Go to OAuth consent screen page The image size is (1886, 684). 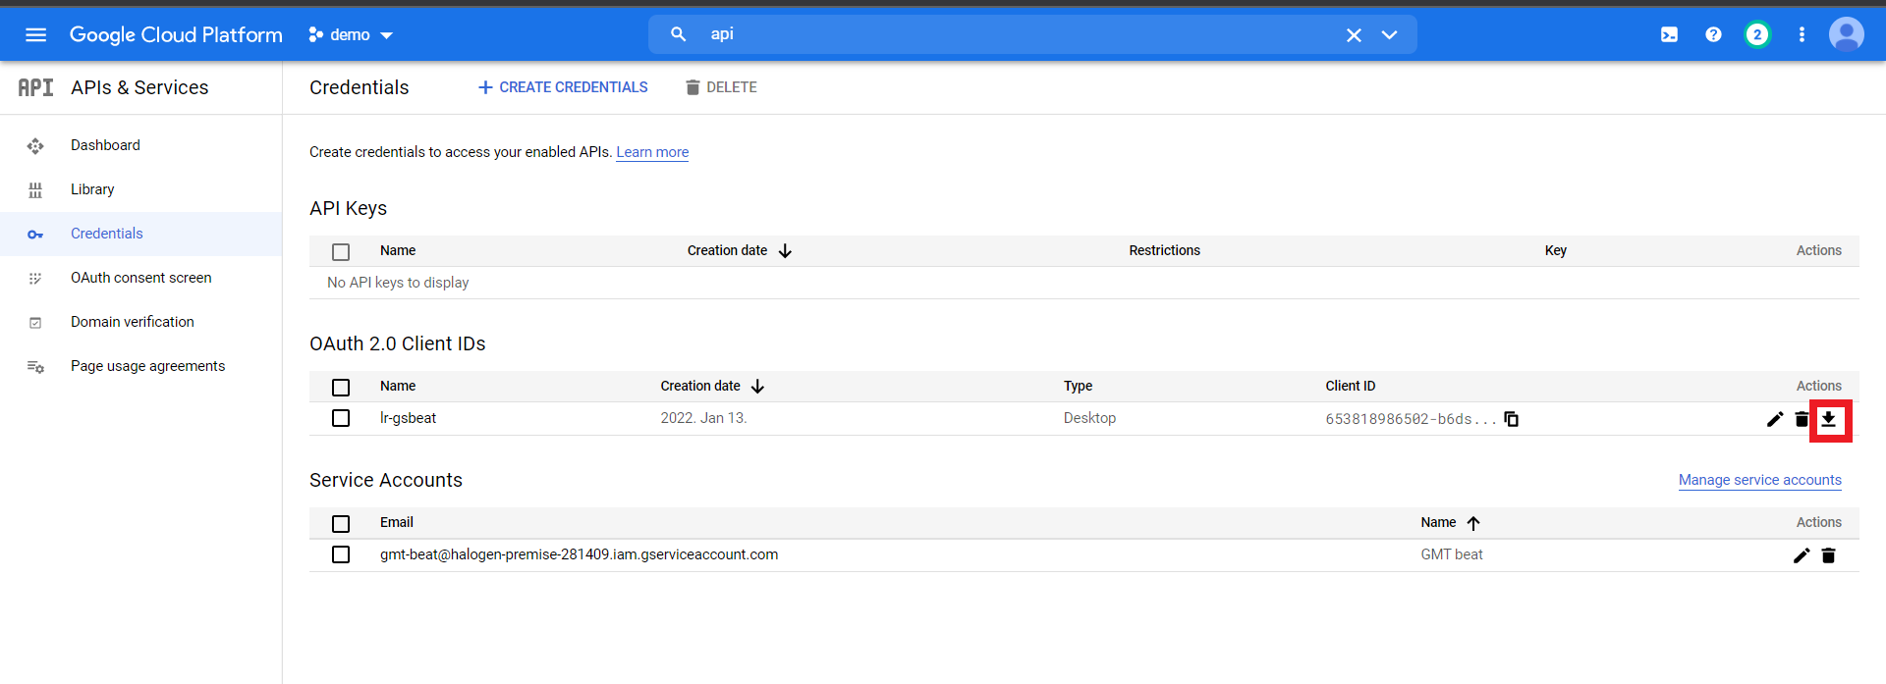[x=140, y=278]
